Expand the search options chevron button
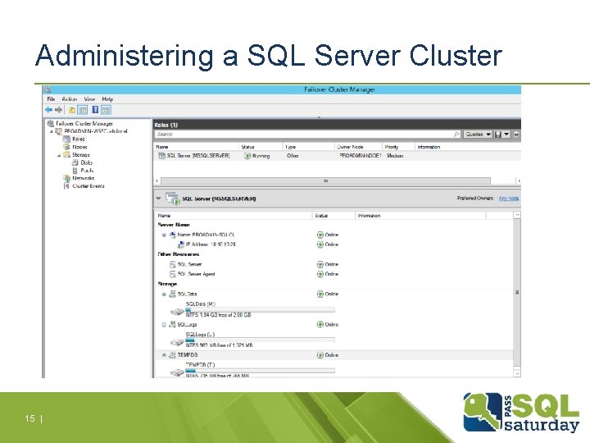590x443 pixels. click(x=516, y=134)
